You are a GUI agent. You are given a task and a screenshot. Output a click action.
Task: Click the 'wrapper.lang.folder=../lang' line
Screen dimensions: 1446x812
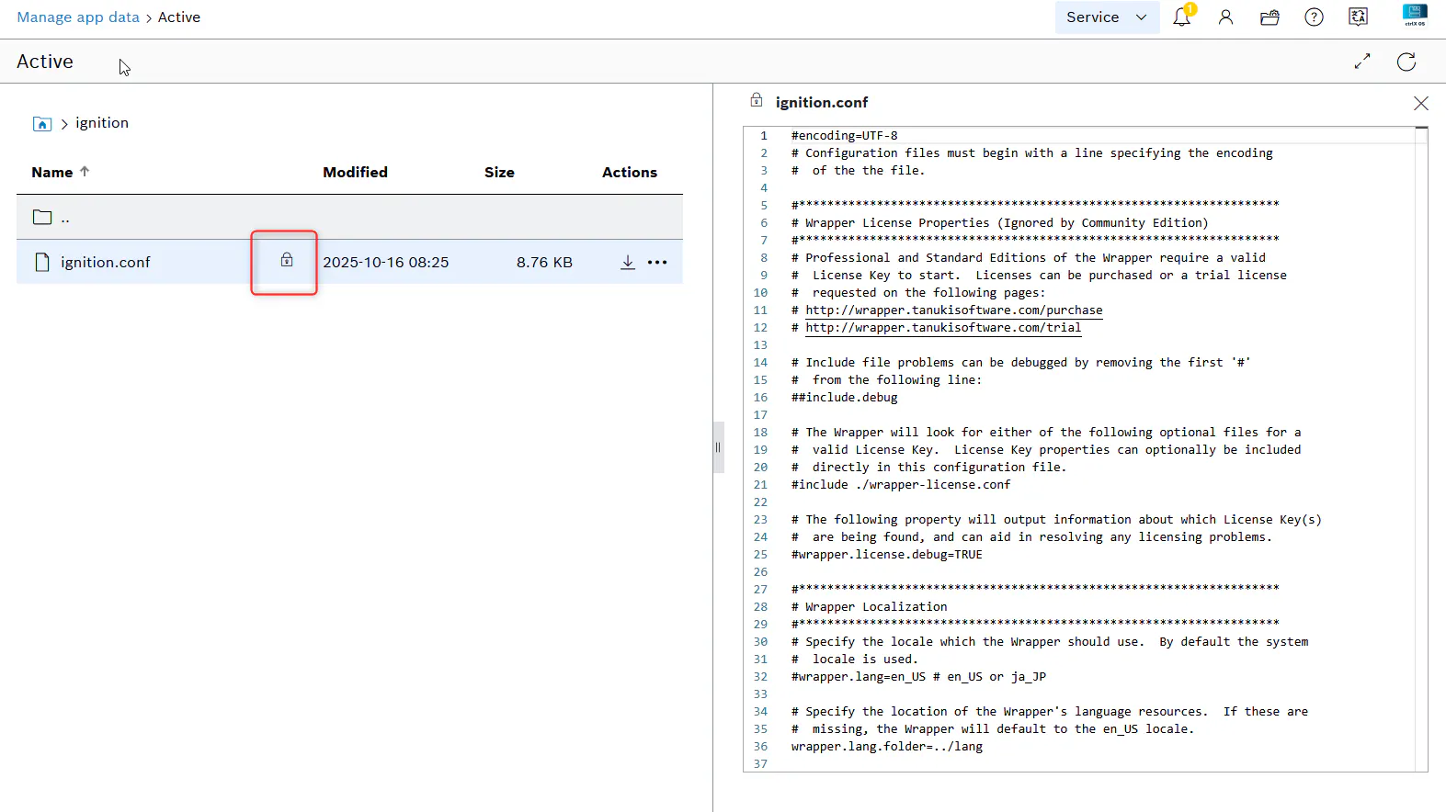887,747
